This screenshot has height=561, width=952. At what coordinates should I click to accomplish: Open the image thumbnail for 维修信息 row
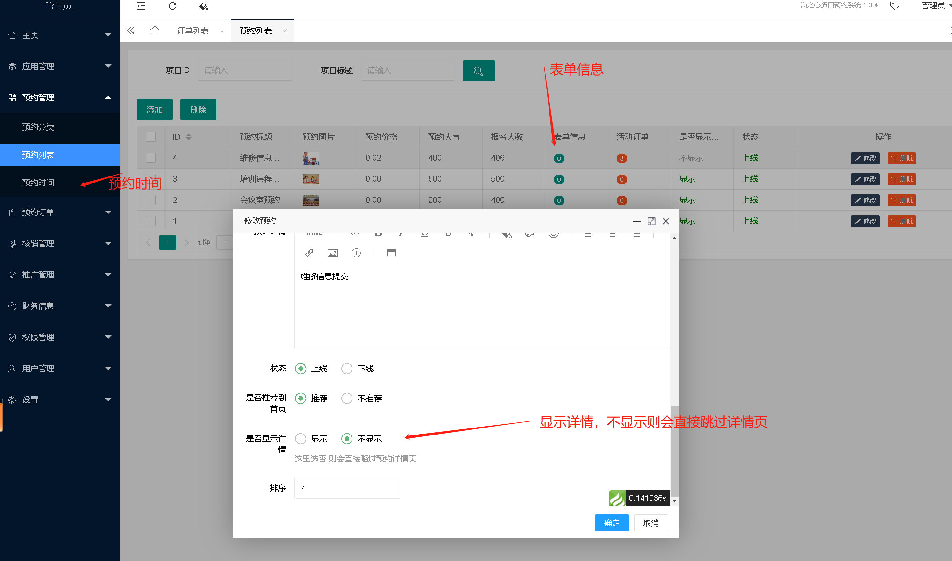(x=311, y=158)
